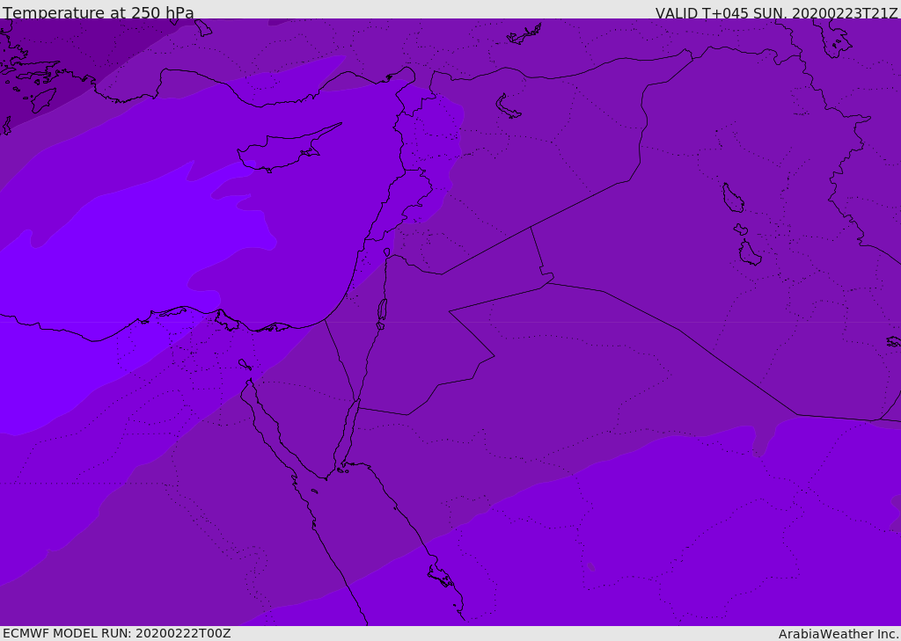Select the island of Rhodes

[x=43, y=100]
